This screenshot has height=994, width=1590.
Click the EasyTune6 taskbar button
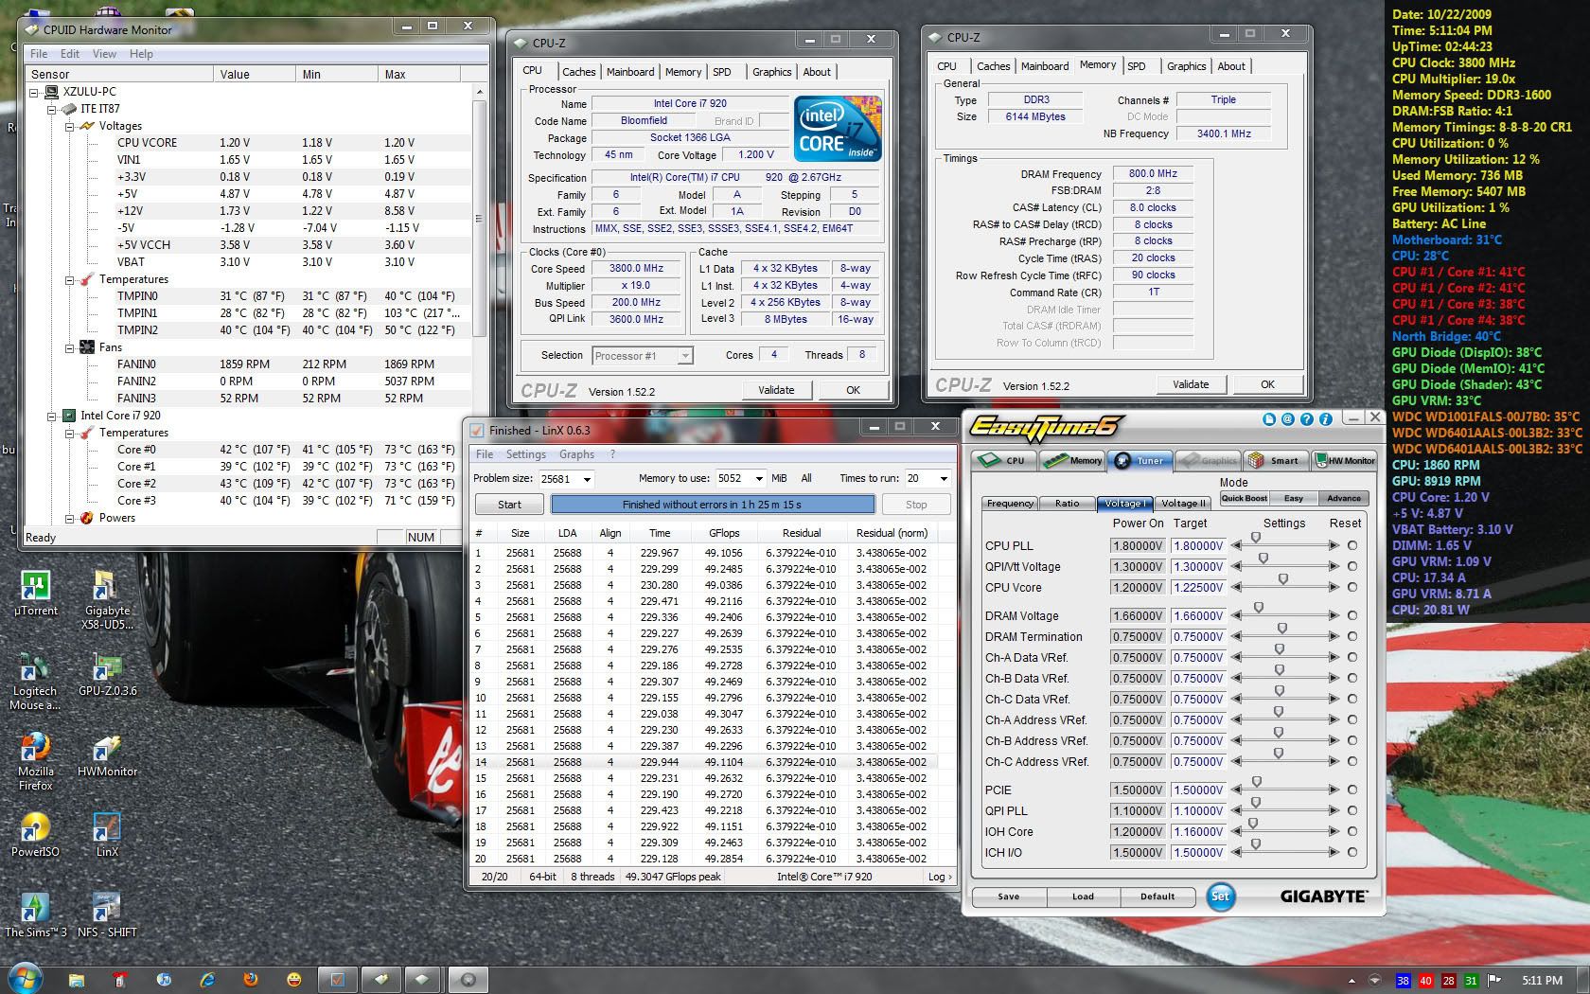pyautogui.click(x=468, y=980)
